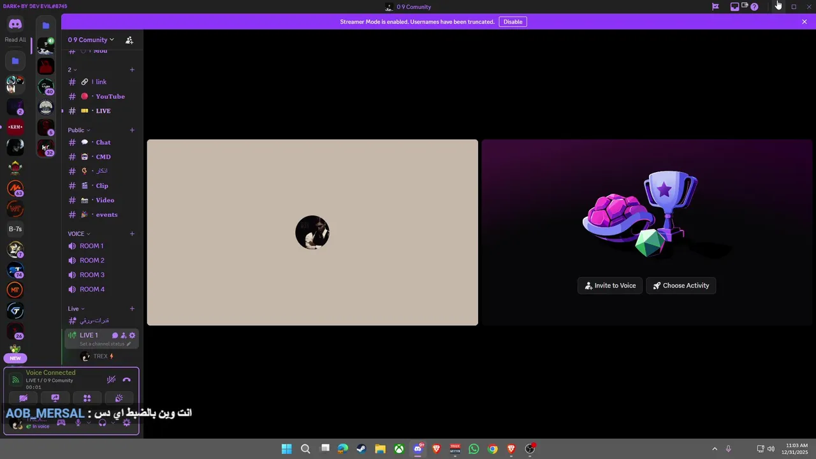
Task: Add a channel to category 2
Action: pos(132,69)
